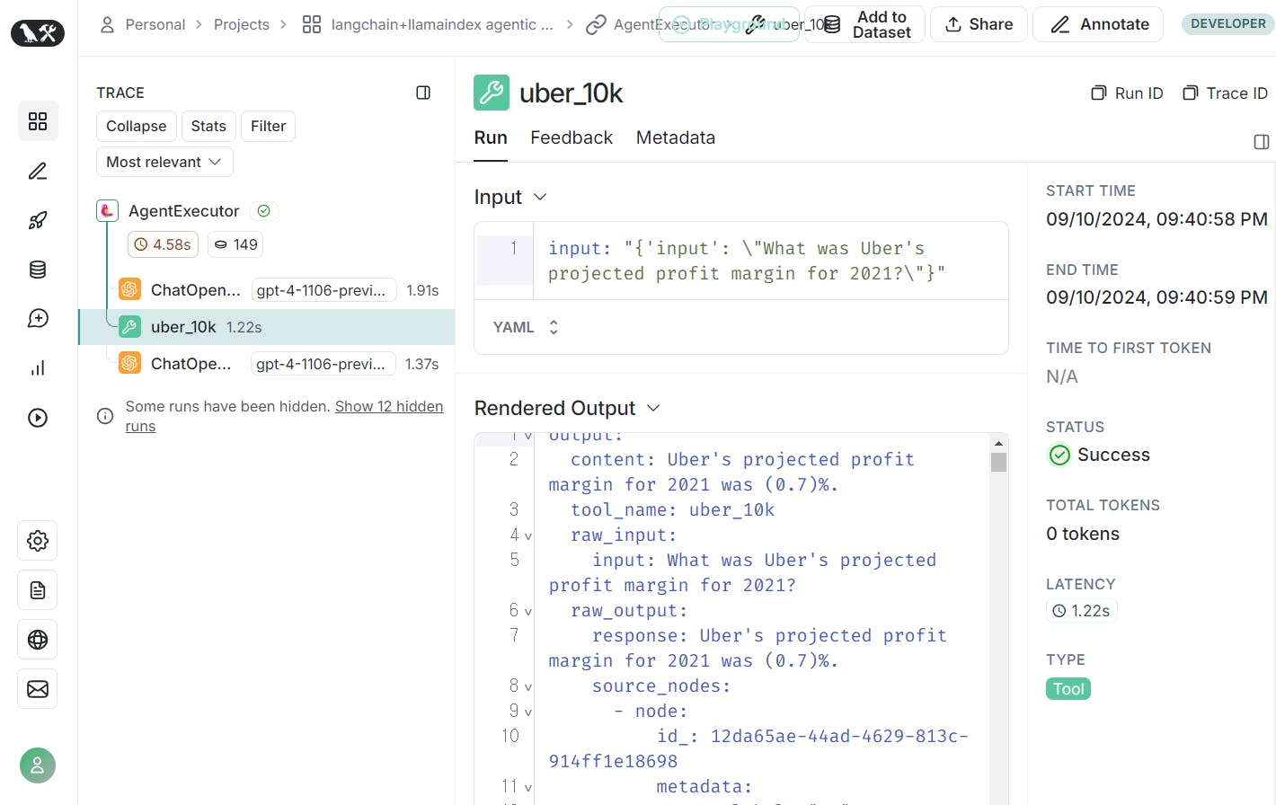
Task: Click the first ChatOpenAI run icon, 1.91s
Action: 129,289
